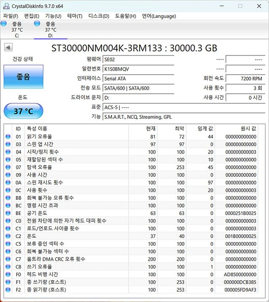Open the 파일(F) menu
The width and height of the screenshot is (269, 302).
[11, 16]
